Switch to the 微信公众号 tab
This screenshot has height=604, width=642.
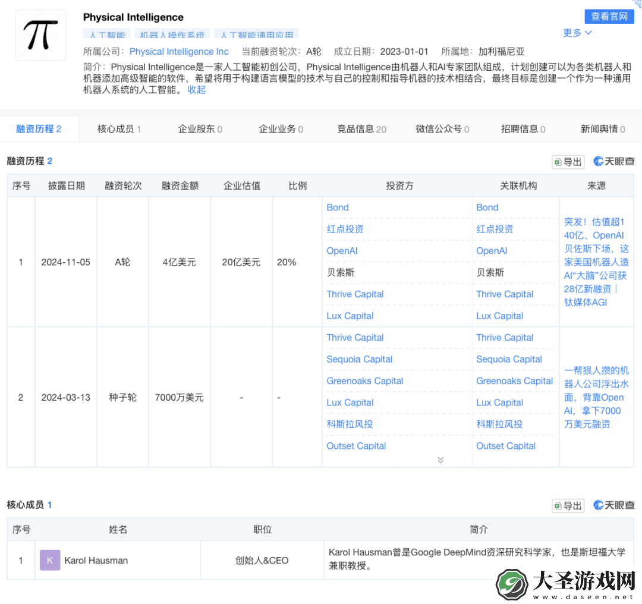(442, 129)
